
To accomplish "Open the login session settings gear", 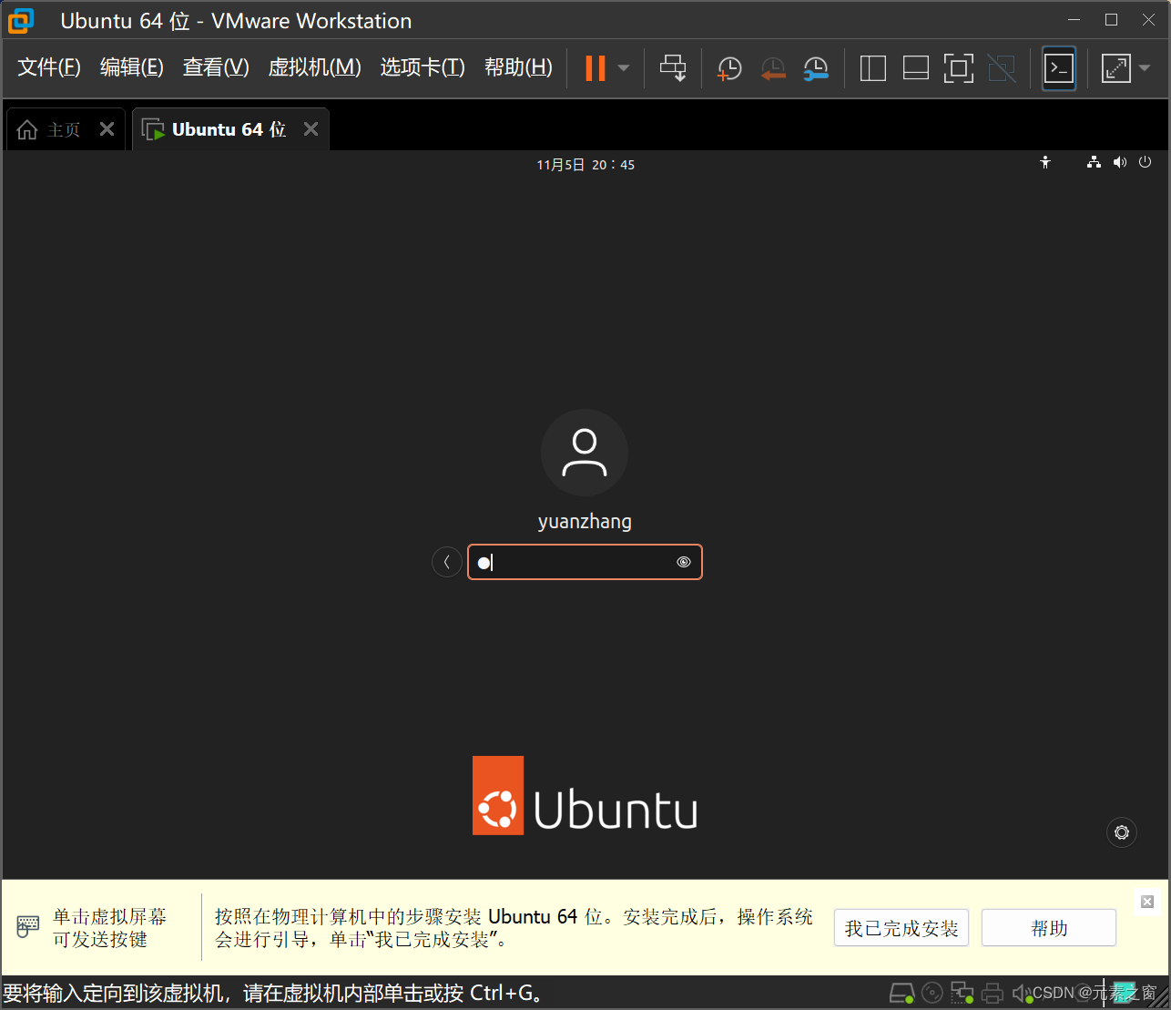I will 1122,832.
